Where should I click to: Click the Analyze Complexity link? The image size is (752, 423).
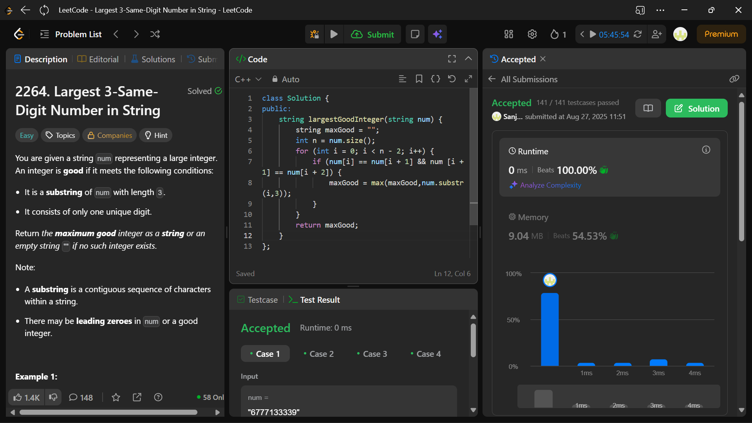550,185
